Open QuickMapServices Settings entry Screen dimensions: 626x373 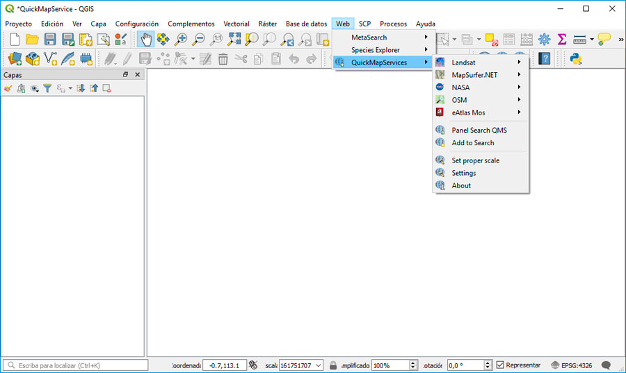481,173
